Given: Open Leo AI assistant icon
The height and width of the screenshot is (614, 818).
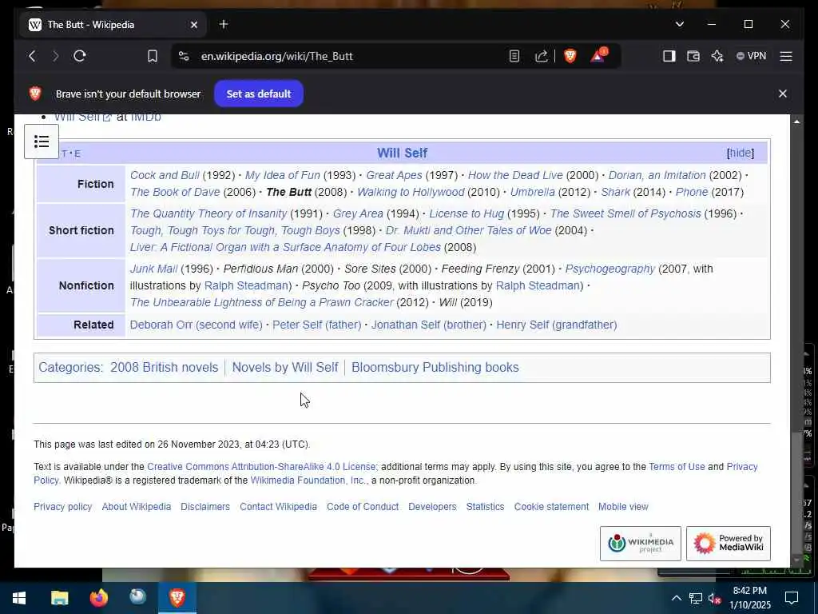Looking at the screenshot, I should point(717,56).
